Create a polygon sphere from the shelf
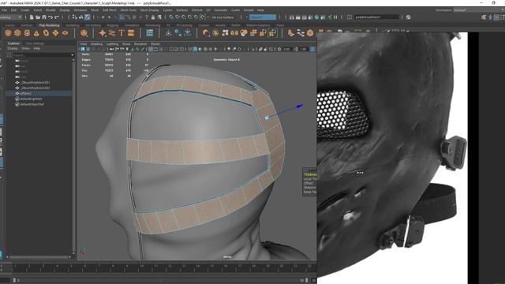 (8, 33)
